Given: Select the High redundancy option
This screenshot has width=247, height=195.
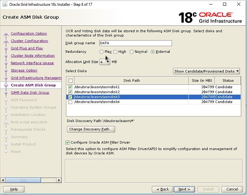Looking at the screenshot, I should click(115, 52).
